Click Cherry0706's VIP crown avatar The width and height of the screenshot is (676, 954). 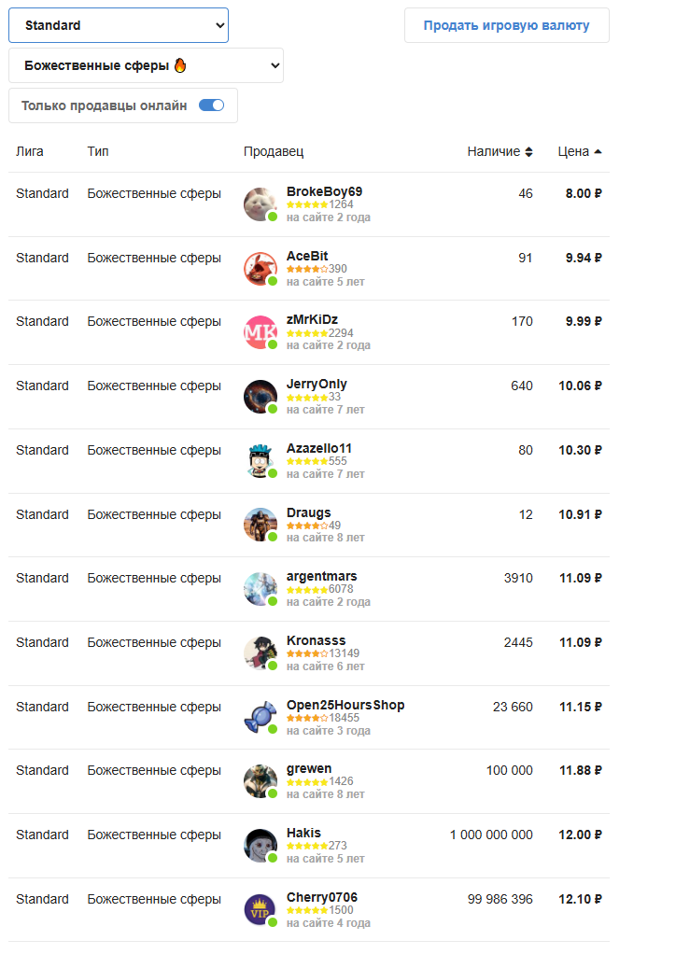click(261, 910)
